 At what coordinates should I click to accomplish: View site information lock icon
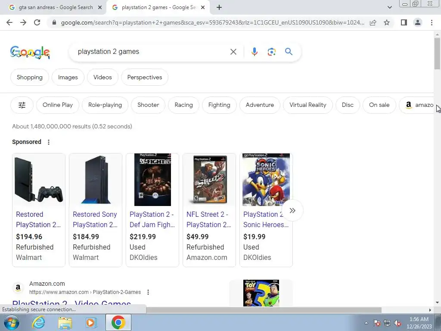54,22
